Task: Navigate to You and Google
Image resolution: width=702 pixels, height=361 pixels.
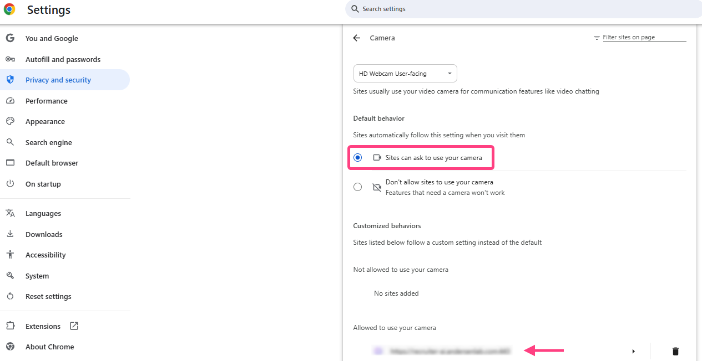Action: click(x=52, y=39)
